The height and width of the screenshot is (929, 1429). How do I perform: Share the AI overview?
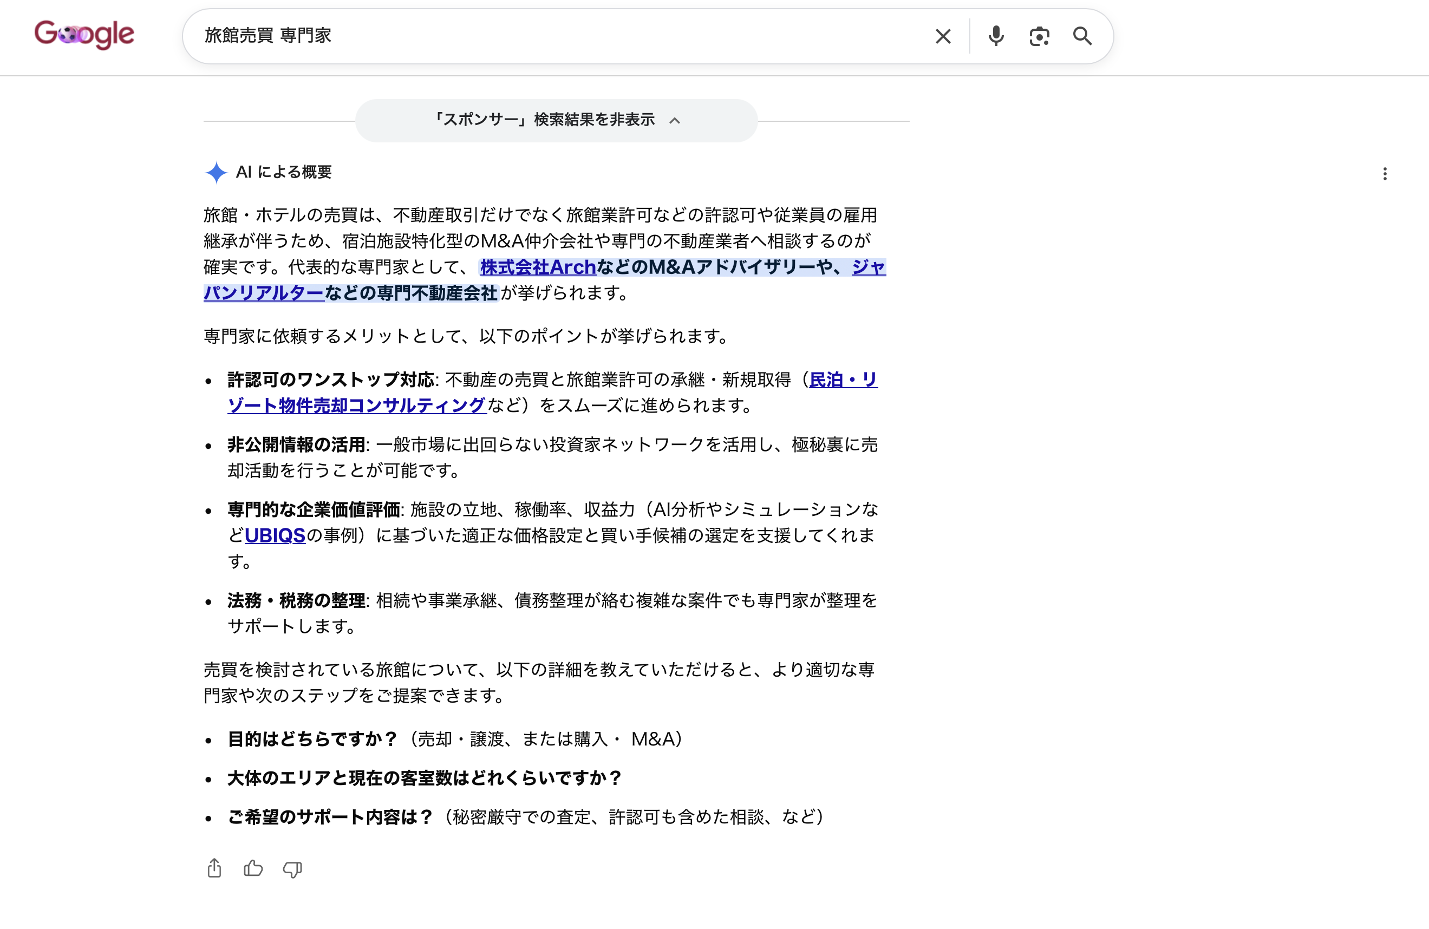coord(214,868)
